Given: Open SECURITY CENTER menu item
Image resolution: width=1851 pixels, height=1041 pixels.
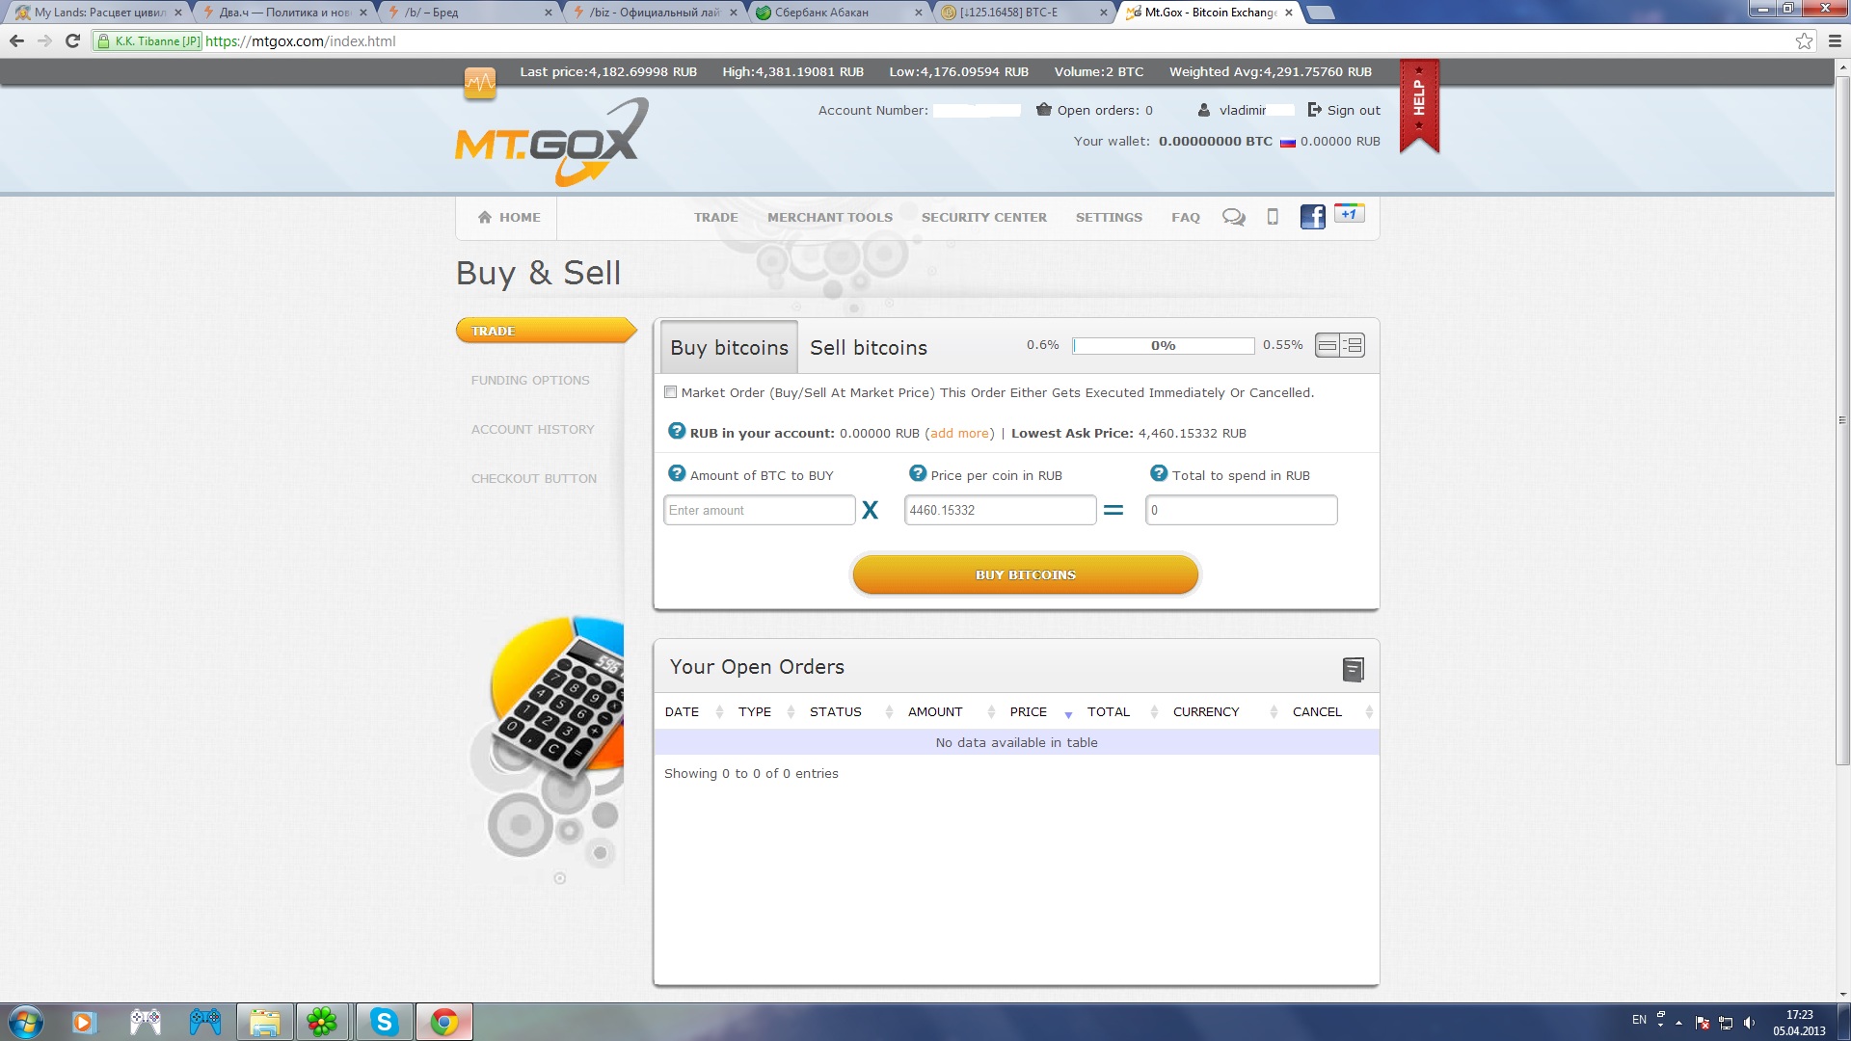Looking at the screenshot, I should 983,218.
